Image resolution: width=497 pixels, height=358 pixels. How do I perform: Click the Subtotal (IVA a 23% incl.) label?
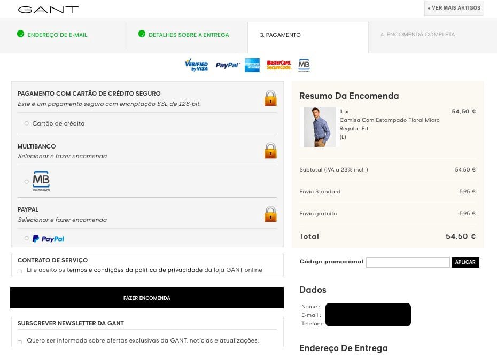(333, 170)
